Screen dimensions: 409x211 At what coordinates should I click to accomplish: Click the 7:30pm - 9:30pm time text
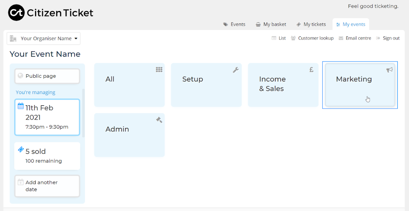[x=47, y=127]
